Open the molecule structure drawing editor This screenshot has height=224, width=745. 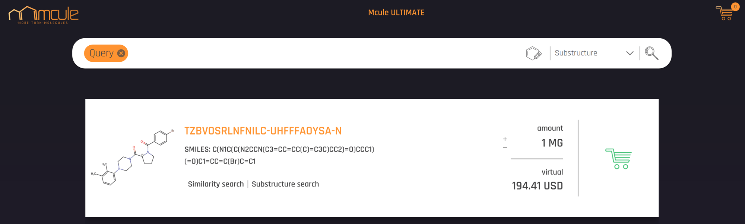point(533,53)
